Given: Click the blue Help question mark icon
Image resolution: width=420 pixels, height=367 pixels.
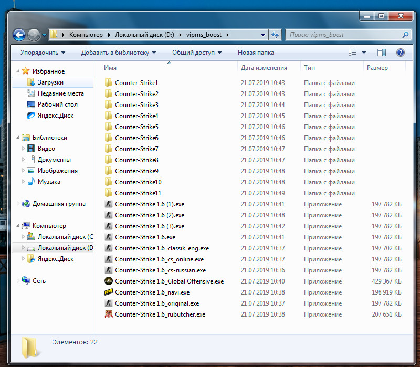Looking at the screenshot, I should [x=401, y=53].
